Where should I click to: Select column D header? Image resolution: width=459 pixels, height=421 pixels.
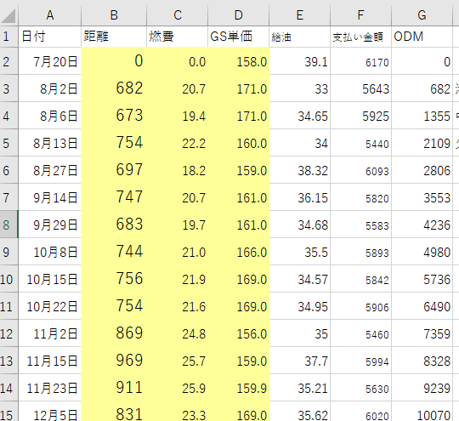(x=238, y=15)
